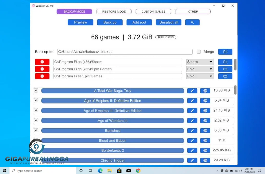The image size is (265, 174).
Task: Select the A Total War Saga: Troy game bar
Action: pos(113,91)
